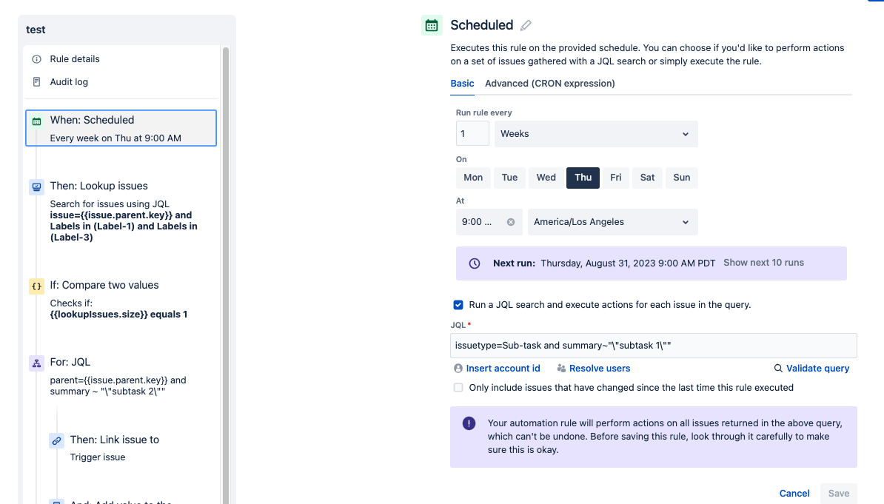Click inside the JQL query input field
The image size is (884, 504).
click(x=653, y=345)
